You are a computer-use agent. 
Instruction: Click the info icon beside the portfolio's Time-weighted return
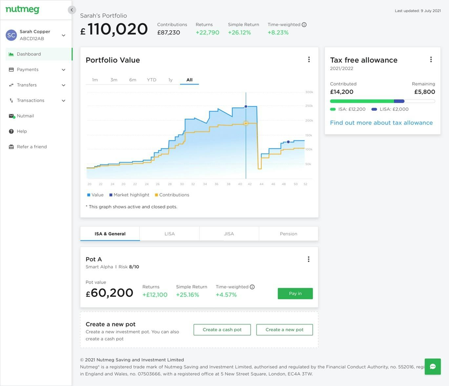coord(304,25)
